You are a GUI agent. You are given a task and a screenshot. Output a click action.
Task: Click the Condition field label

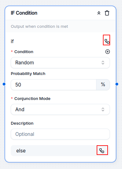pyautogui.click(x=24, y=52)
